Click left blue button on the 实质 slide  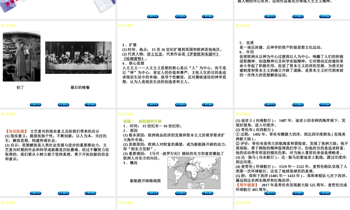tap(270, 105)
